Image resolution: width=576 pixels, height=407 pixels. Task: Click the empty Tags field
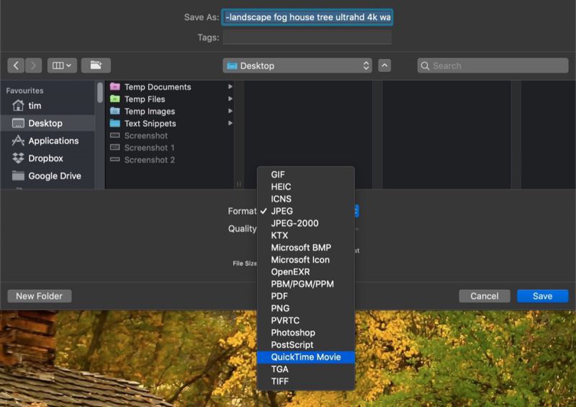pyautogui.click(x=307, y=37)
